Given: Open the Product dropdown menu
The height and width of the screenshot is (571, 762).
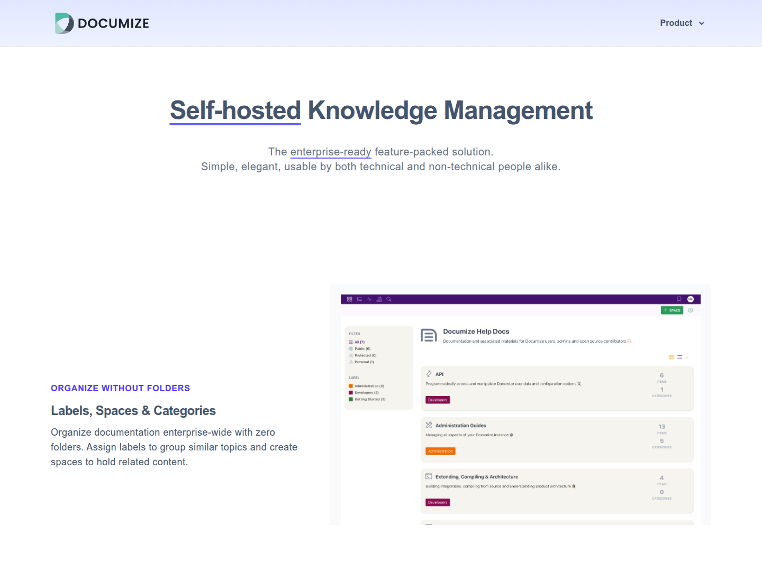Looking at the screenshot, I should point(682,23).
